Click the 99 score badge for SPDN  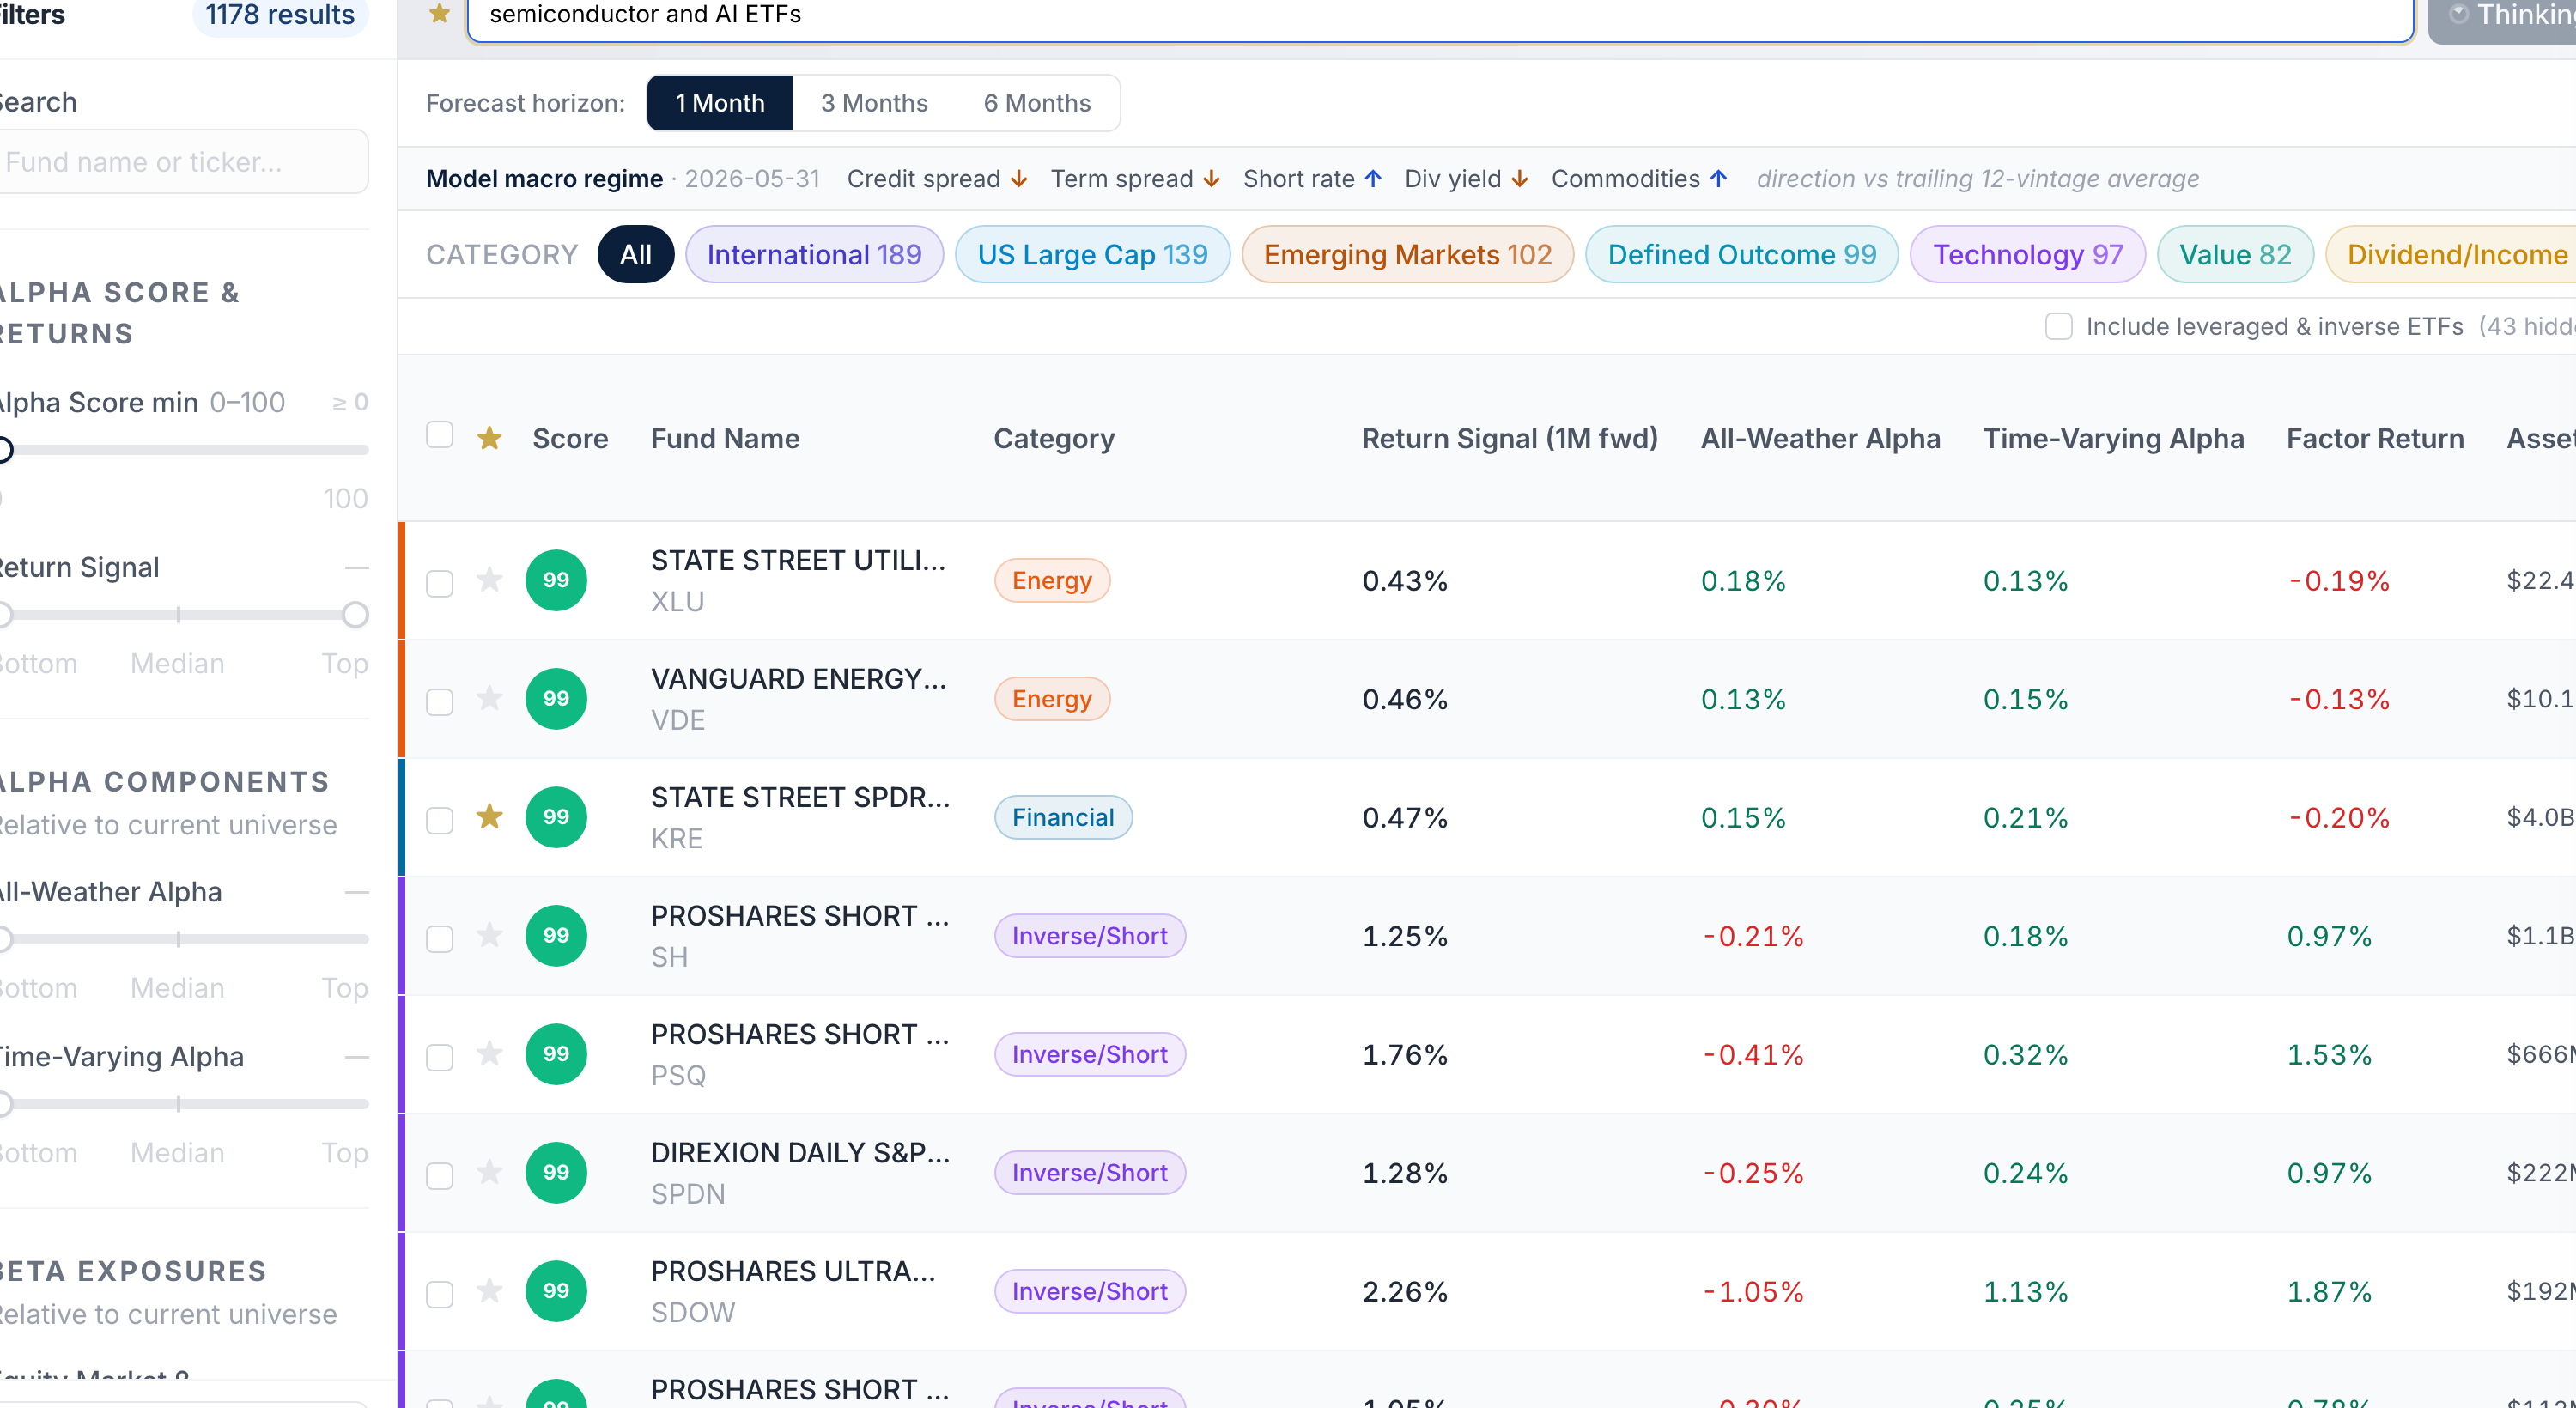pos(556,1172)
